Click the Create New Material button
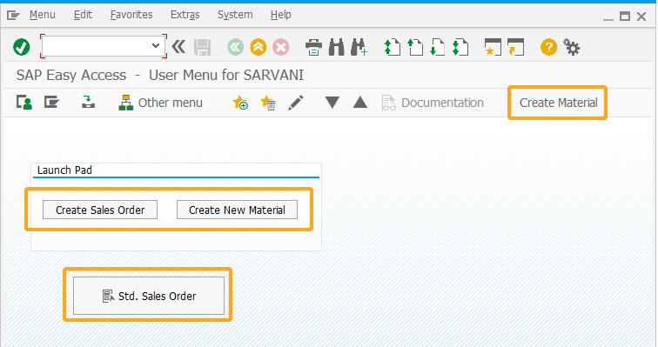This screenshot has height=347, width=658. tap(237, 210)
